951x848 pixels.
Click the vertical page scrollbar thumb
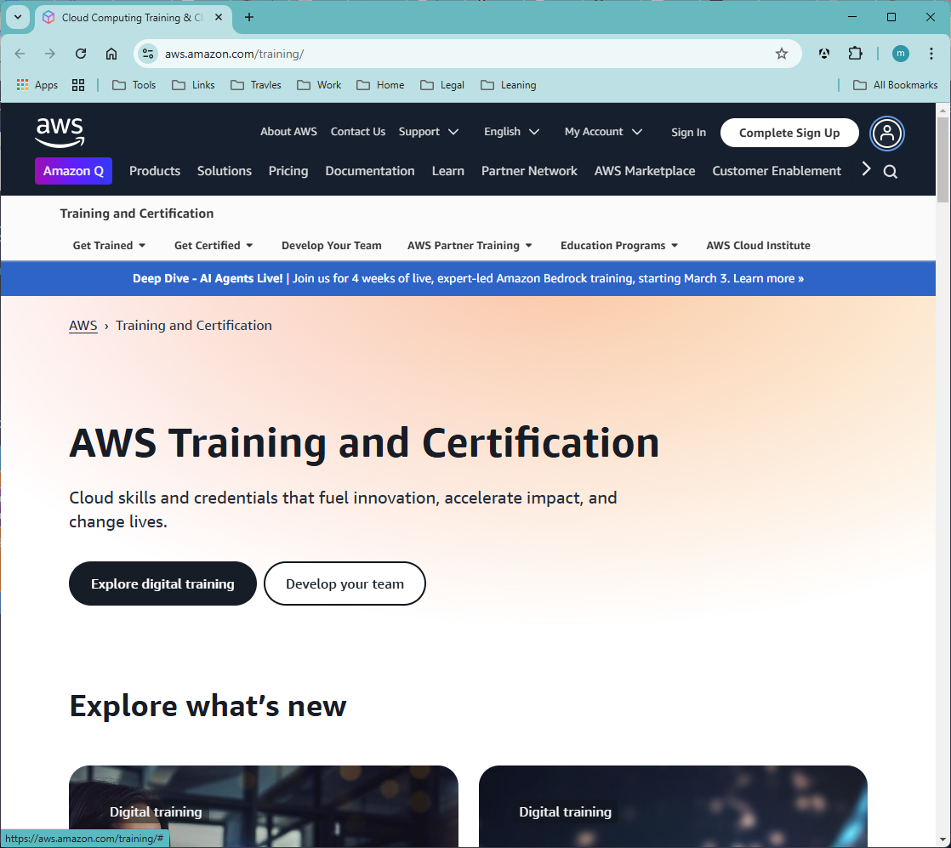coord(942,160)
